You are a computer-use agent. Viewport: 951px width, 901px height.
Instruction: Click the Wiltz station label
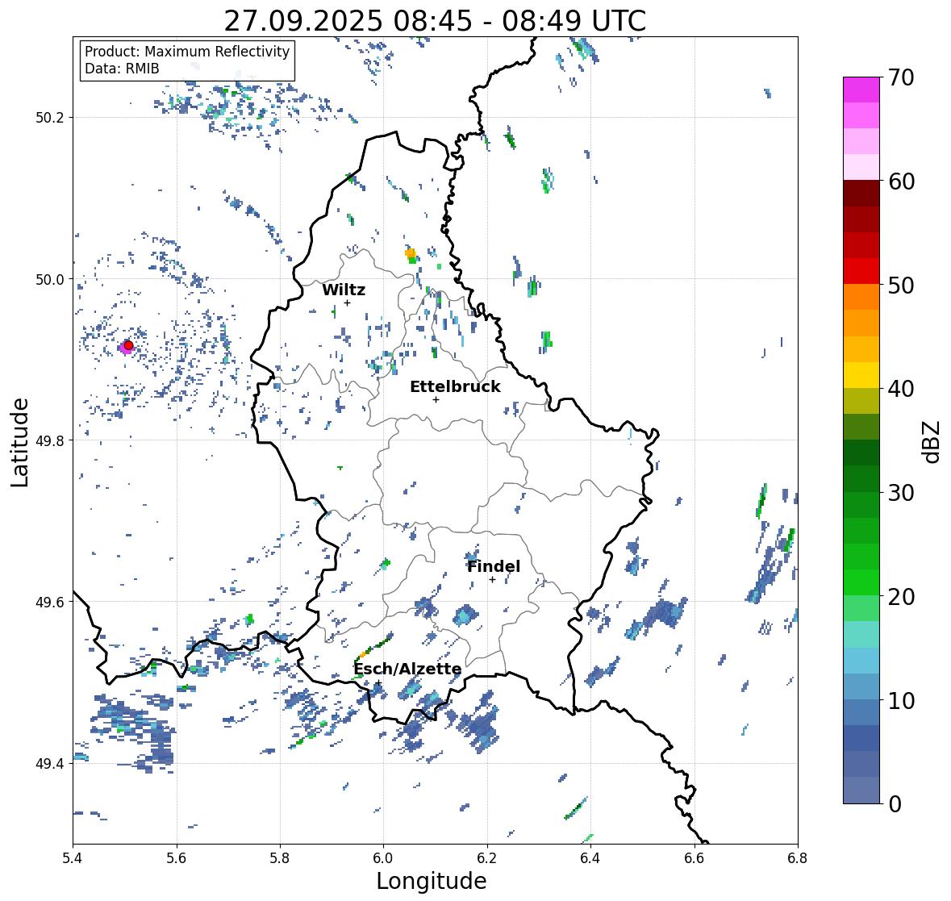click(x=344, y=290)
